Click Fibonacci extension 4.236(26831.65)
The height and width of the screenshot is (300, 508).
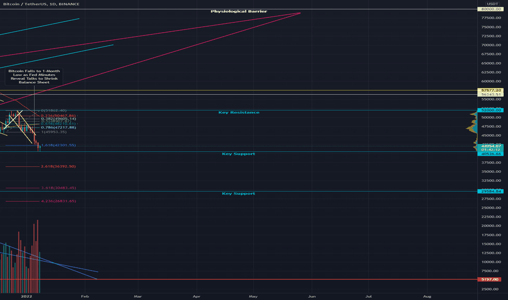coord(58,201)
